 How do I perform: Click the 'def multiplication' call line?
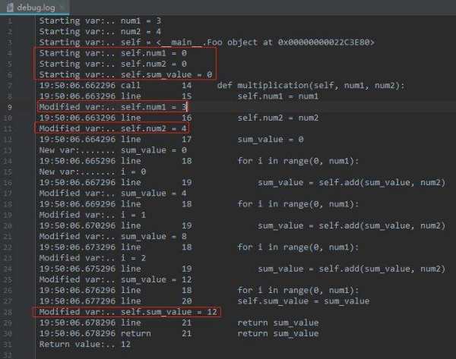click(x=304, y=87)
